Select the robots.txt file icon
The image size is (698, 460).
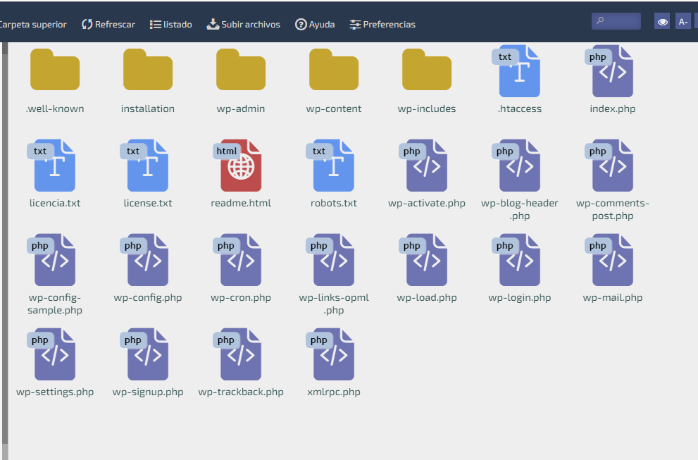click(331, 166)
